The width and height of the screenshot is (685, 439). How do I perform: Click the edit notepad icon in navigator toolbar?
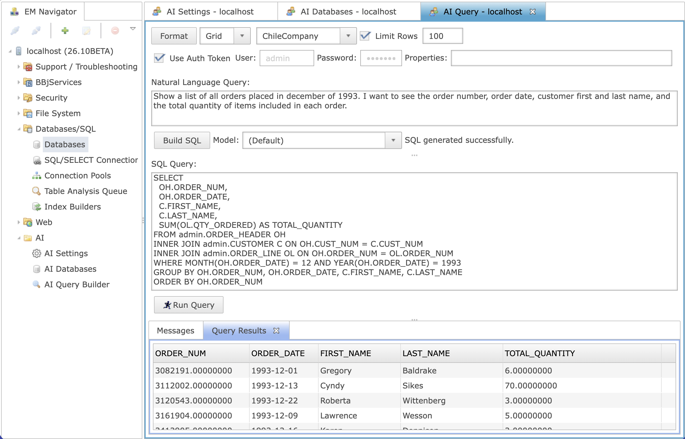[86, 30]
